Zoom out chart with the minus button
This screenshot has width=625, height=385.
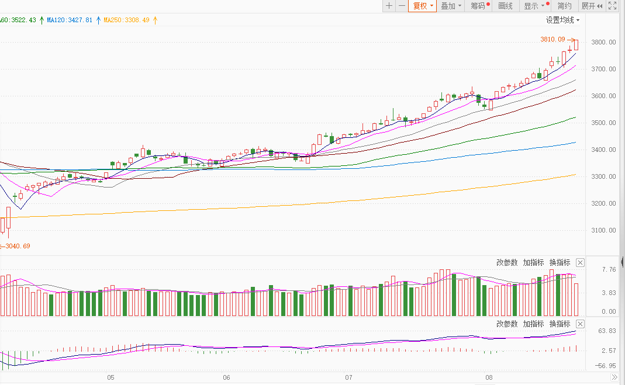click(x=402, y=6)
